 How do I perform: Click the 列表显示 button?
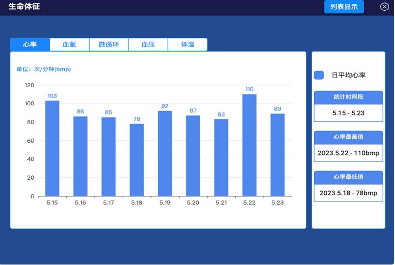(344, 7)
